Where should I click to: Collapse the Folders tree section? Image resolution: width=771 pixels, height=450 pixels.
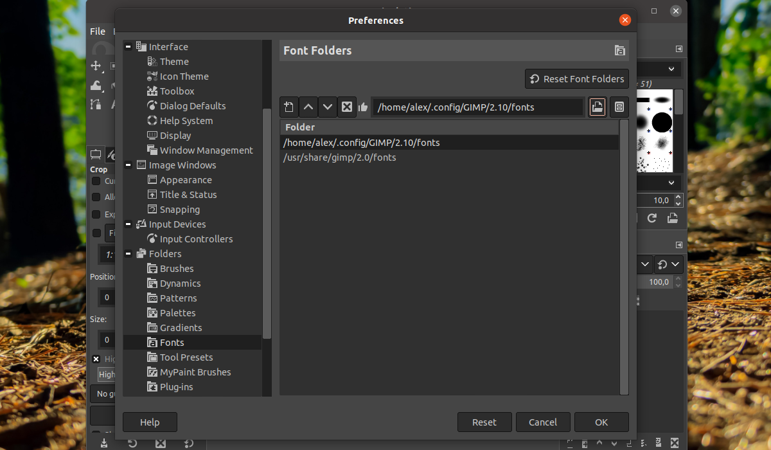pyautogui.click(x=128, y=254)
